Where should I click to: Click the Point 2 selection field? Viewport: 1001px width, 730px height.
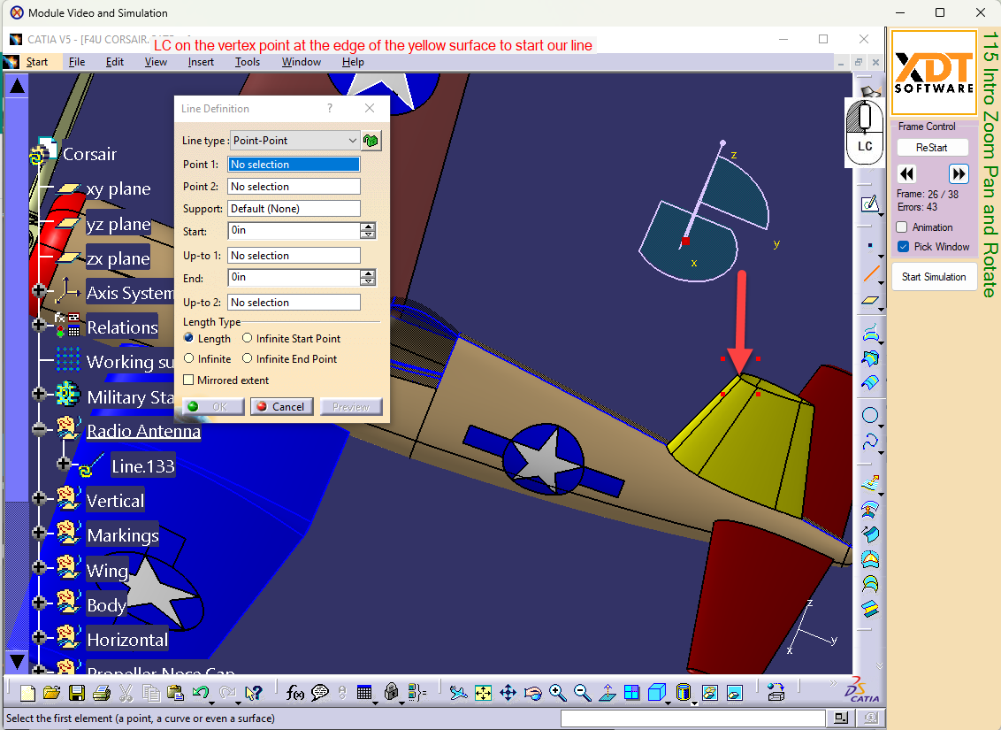[x=294, y=187]
